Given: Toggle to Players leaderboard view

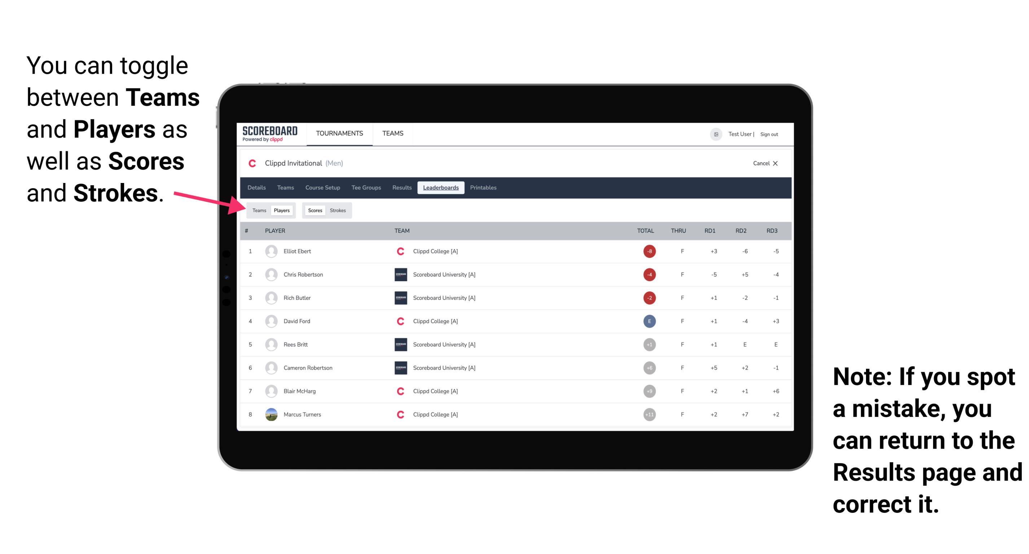Looking at the screenshot, I should (x=281, y=210).
